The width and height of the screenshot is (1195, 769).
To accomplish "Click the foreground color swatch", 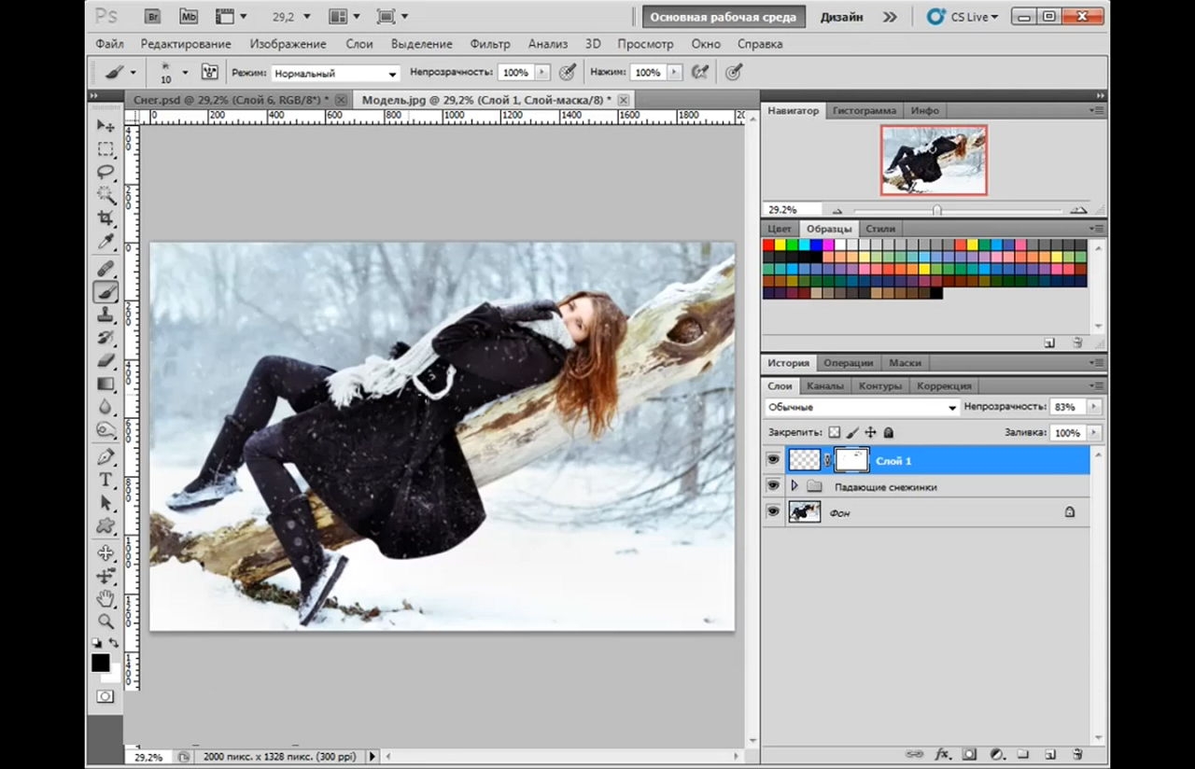I will (x=100, y=663).
